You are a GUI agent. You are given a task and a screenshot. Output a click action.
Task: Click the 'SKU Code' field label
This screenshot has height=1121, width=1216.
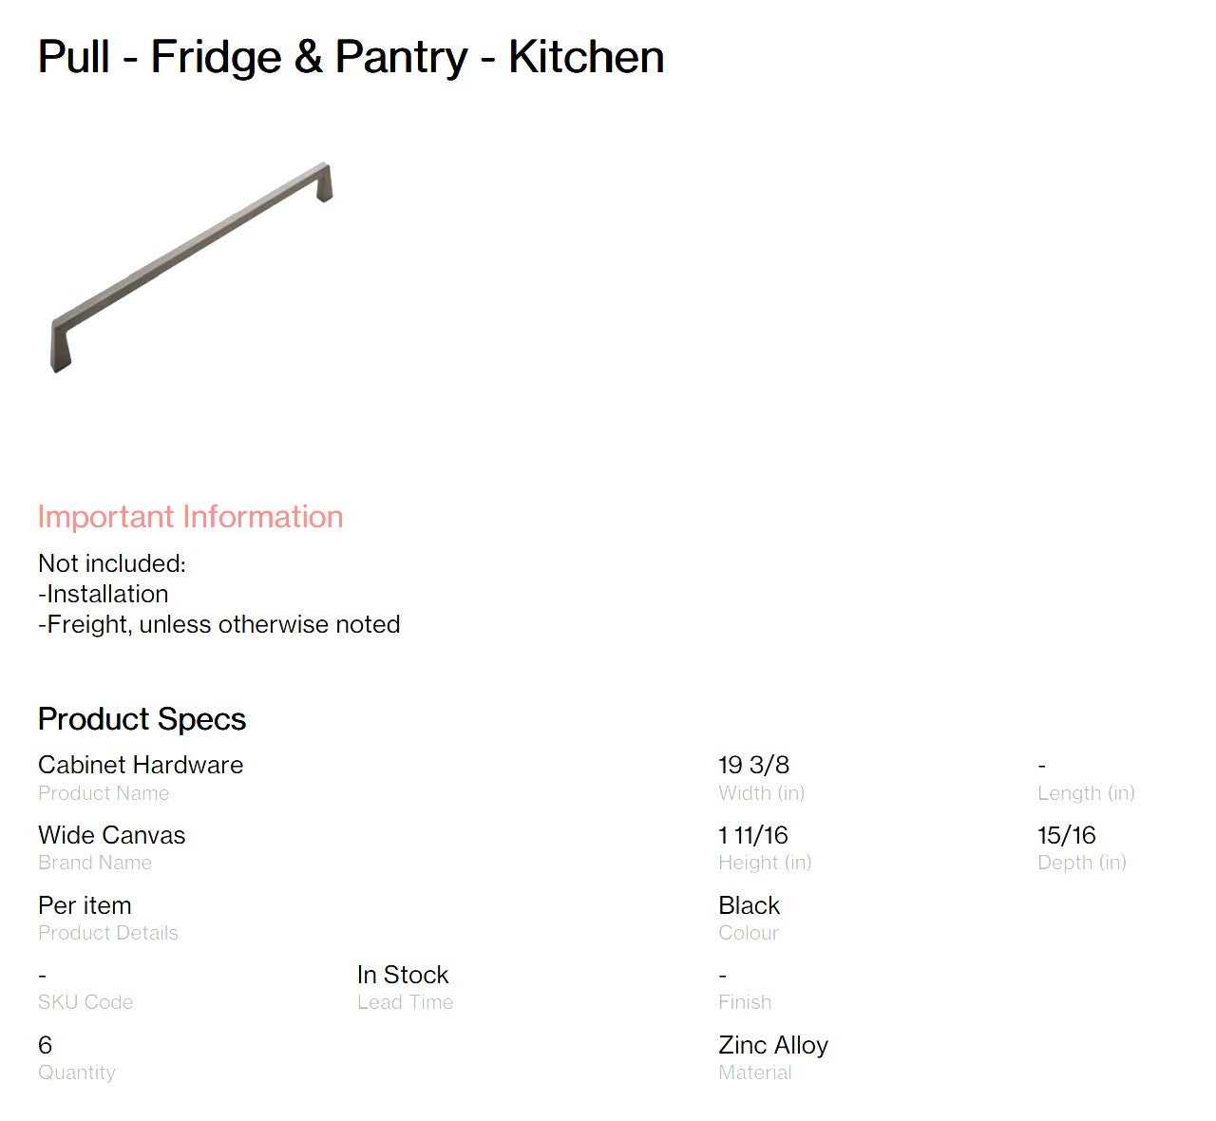pos(85,1002)
